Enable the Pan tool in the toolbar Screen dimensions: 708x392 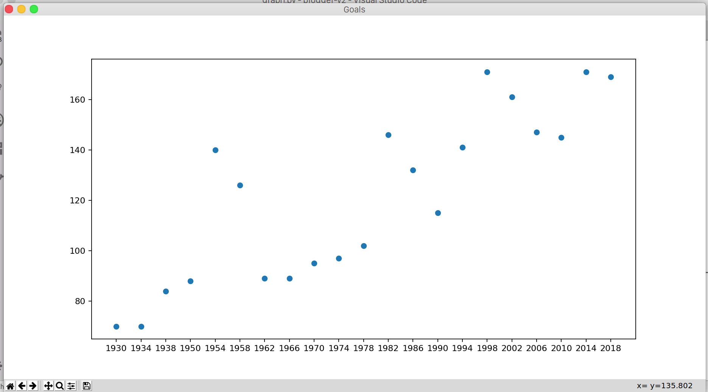coord(48,386)
